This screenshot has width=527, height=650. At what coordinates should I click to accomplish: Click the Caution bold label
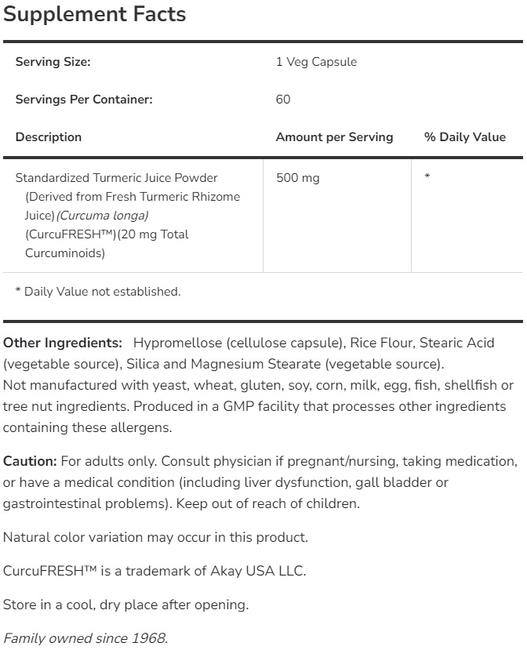(30, 462)
